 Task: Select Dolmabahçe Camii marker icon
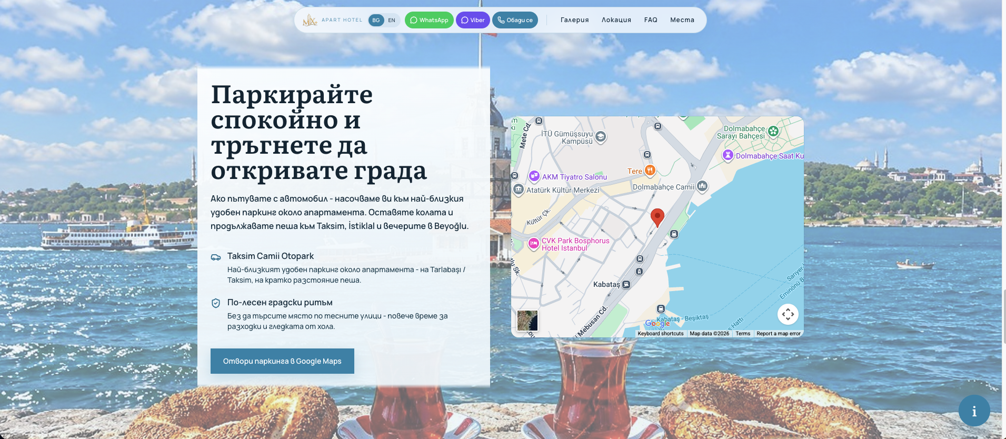click(702, 186)
